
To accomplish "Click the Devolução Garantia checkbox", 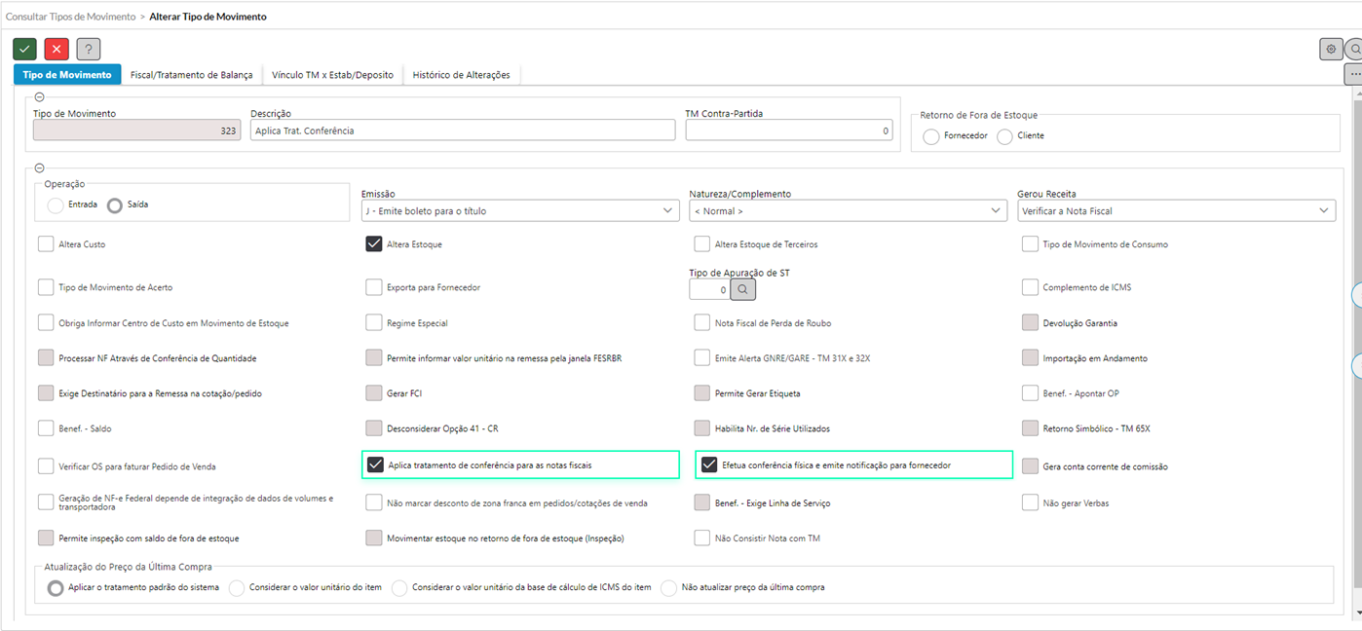I will (x=1031, y=322).
